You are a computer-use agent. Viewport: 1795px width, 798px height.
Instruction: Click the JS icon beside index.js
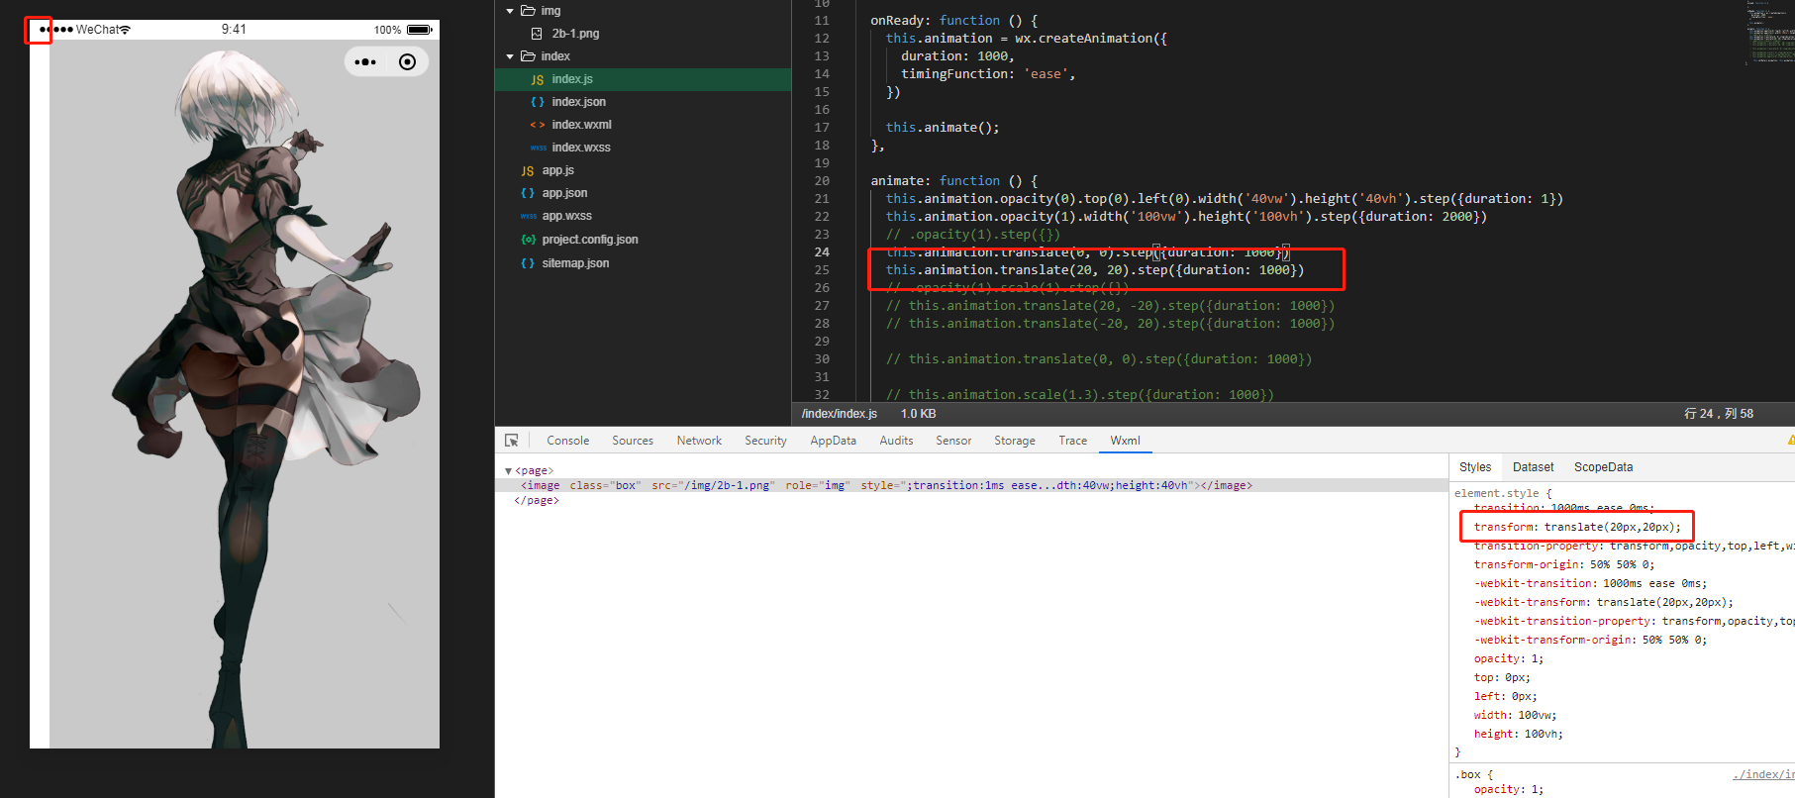[x=538, y=79]
